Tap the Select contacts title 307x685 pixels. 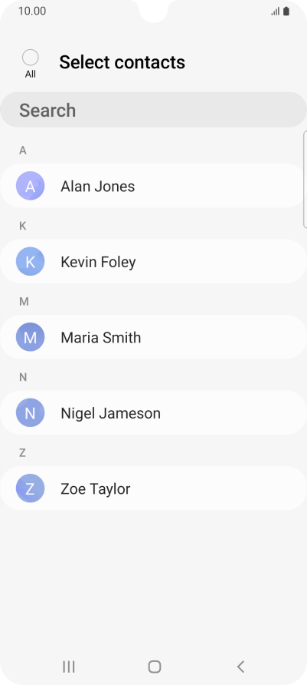[x=122, y=62]
